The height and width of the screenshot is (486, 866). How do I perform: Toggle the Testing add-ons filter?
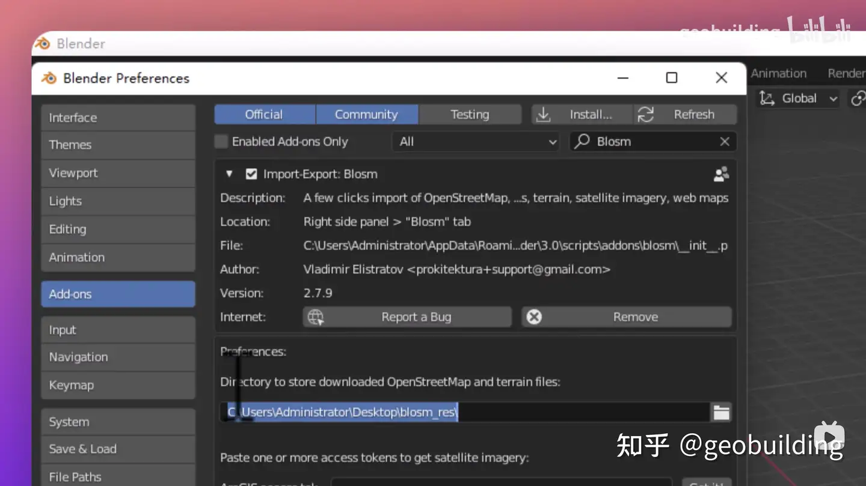click(470, 114)
